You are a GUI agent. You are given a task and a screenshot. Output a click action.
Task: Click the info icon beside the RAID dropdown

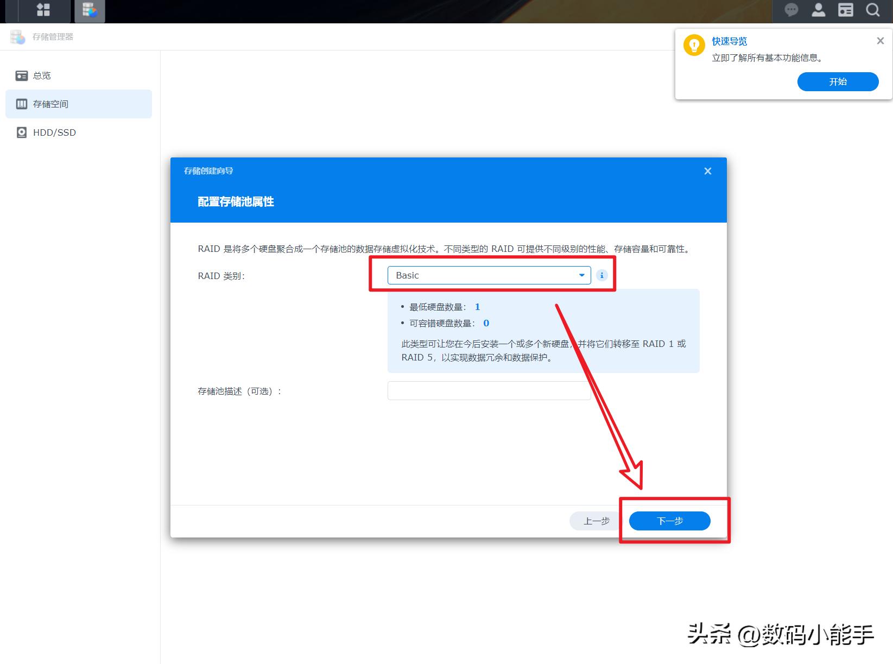[x=601, y=275]
